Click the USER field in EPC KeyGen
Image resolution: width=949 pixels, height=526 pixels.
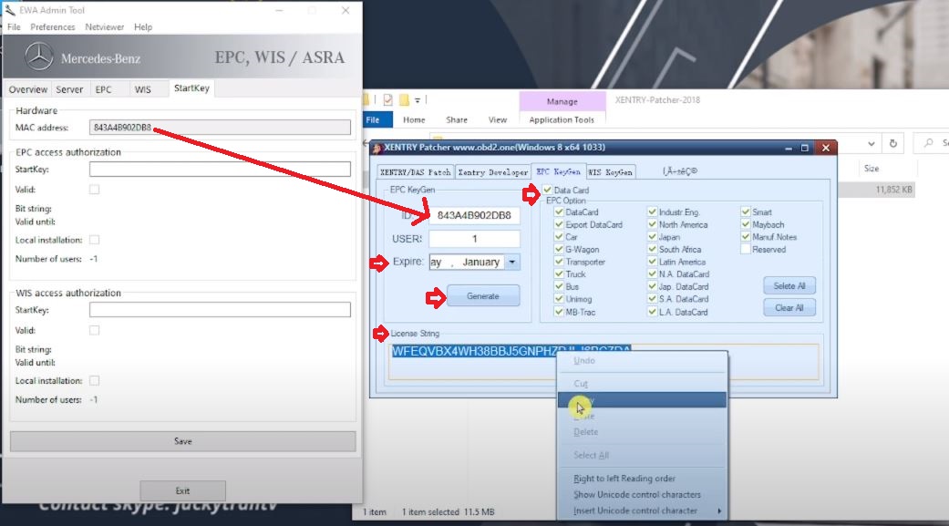pyautogui.click(x=474, y=239)
